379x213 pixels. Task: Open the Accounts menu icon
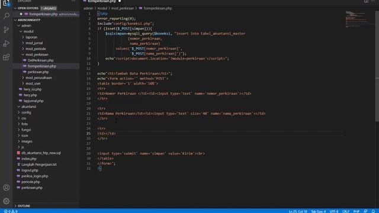pos(7,188)
